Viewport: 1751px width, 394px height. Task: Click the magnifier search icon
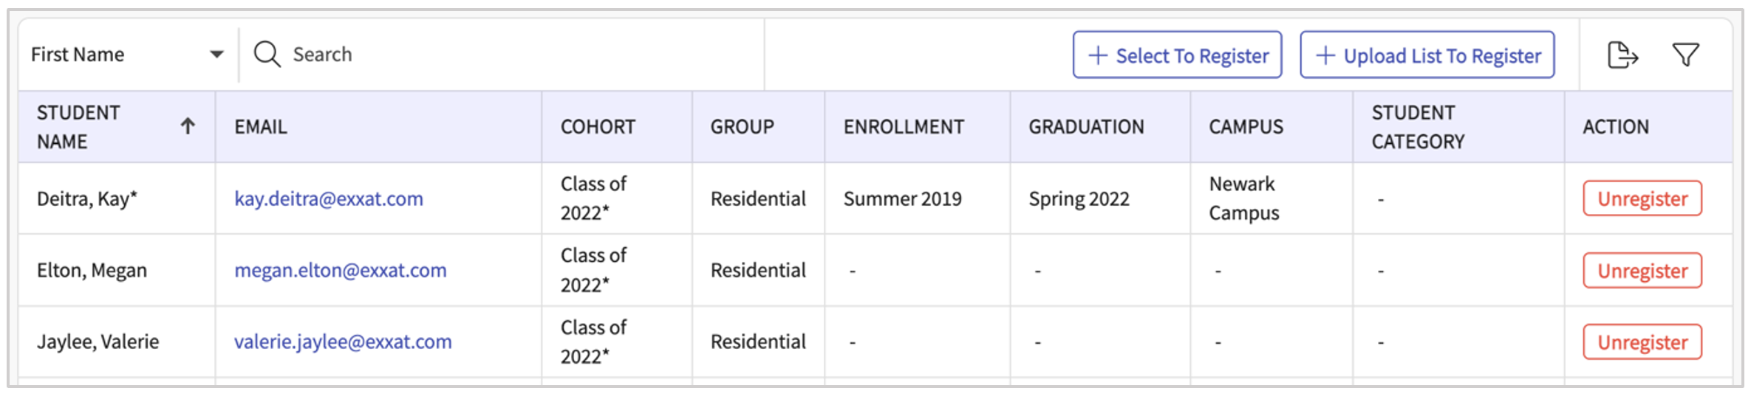point(267,55)
